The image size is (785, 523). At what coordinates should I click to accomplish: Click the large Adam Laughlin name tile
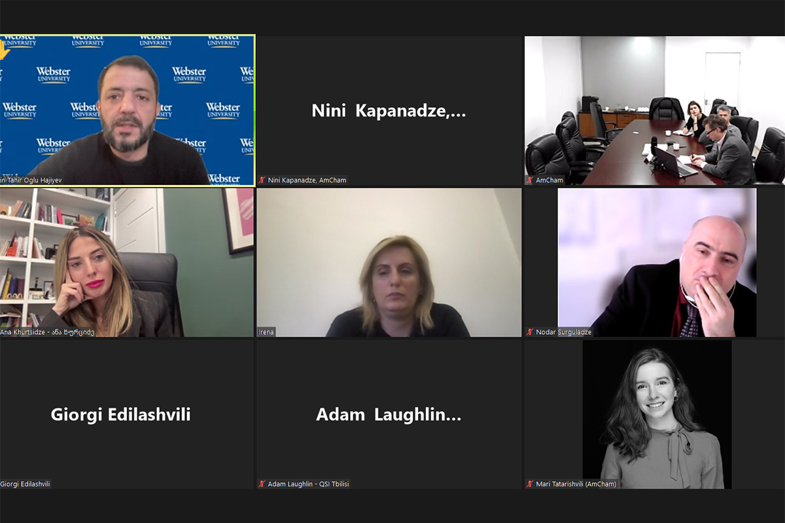(x=389, y=414)
